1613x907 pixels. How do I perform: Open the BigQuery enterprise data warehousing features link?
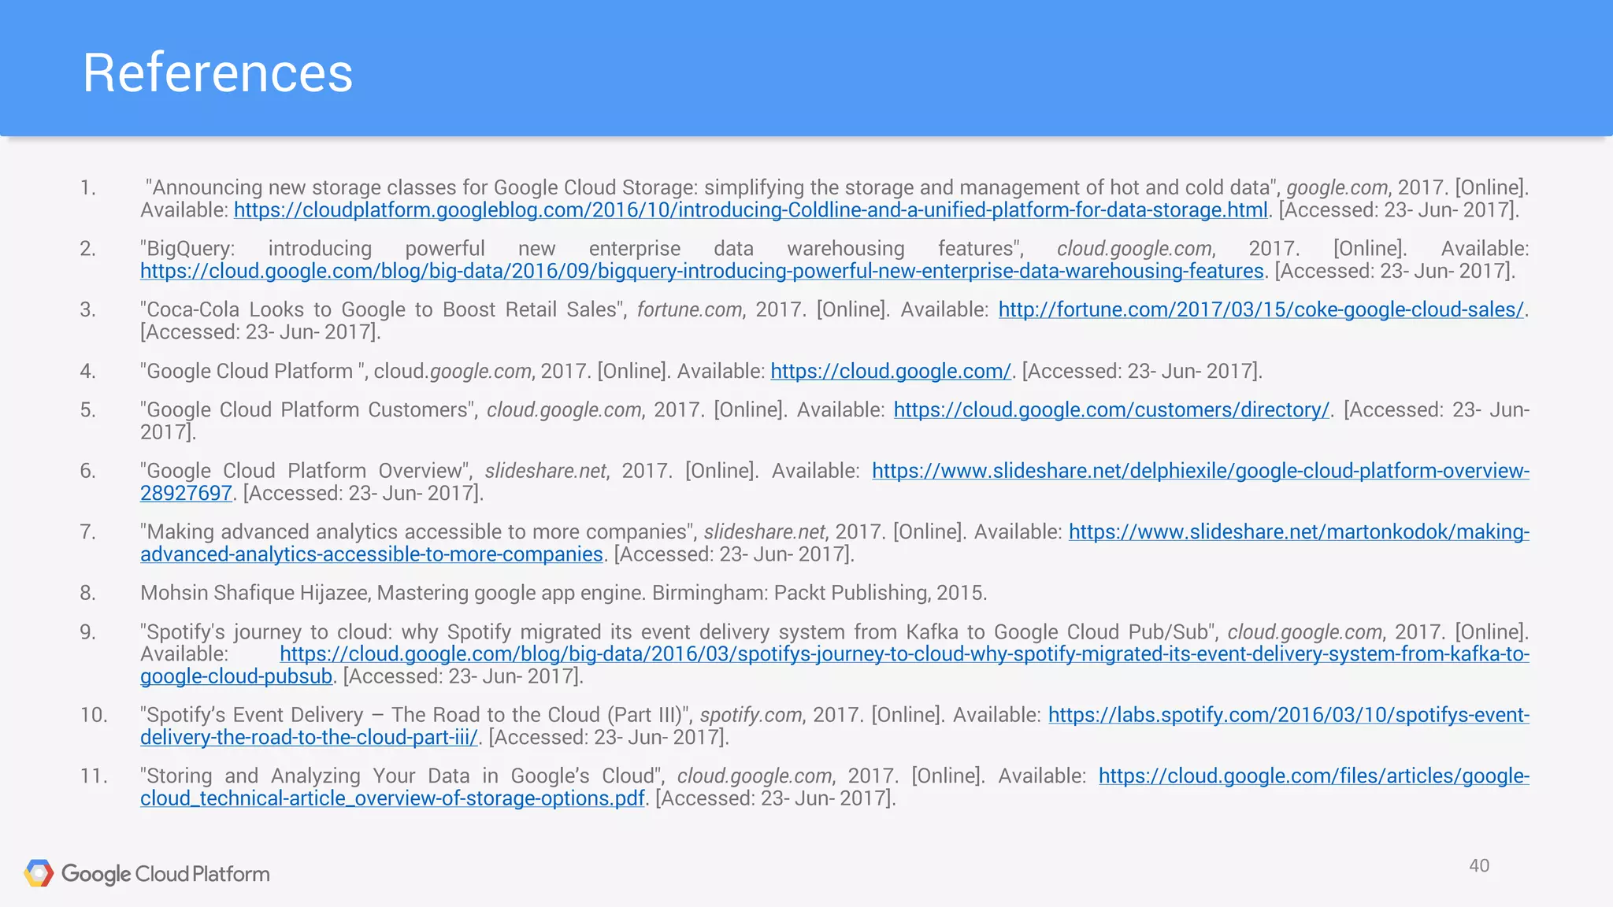pyautogui.click(x=702, y=271)
